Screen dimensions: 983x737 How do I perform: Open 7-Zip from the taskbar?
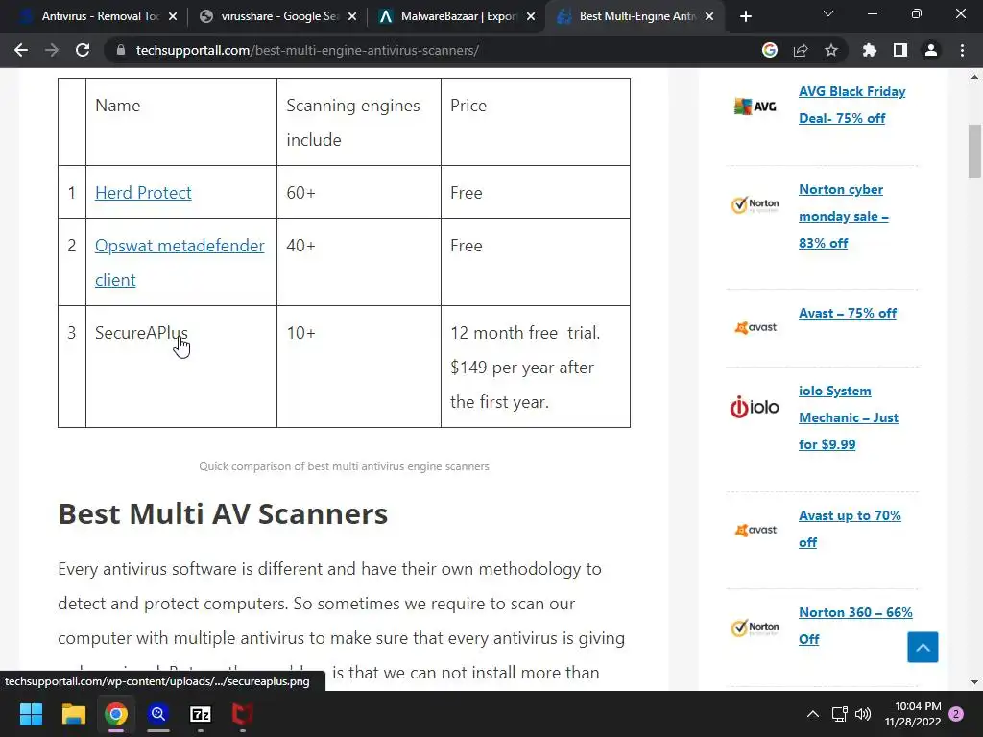(x=201, y=714)
